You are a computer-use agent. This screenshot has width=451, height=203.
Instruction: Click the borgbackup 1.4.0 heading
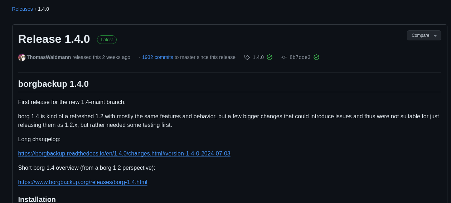53,84
